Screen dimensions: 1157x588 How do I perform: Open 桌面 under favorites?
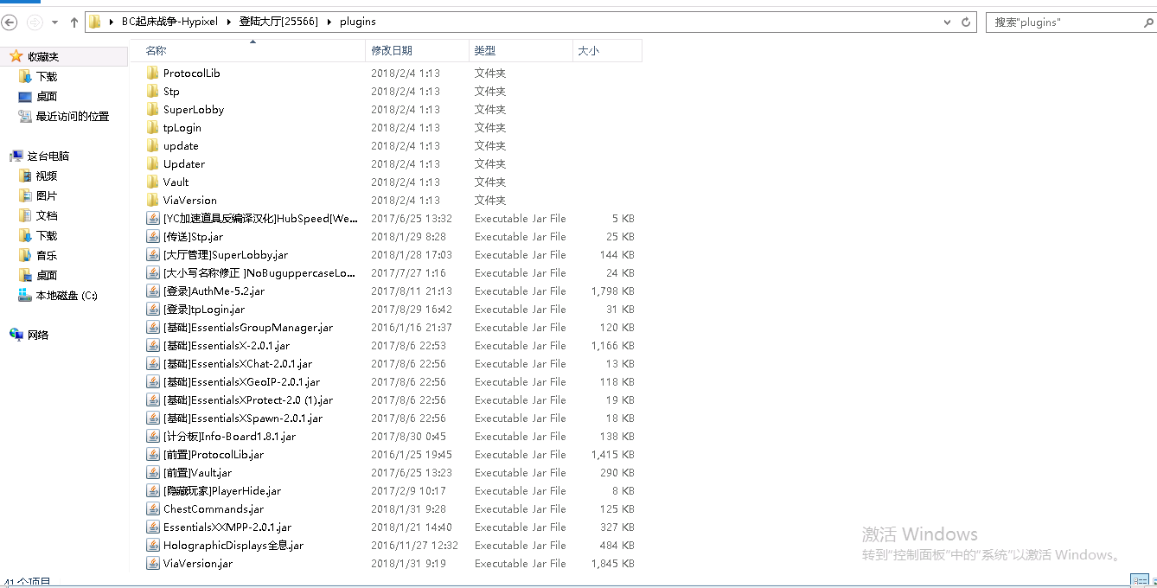(47, 96)
